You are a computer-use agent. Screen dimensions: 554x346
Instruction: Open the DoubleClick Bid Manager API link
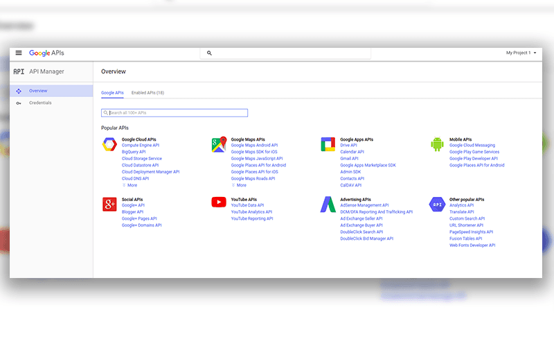367,239
